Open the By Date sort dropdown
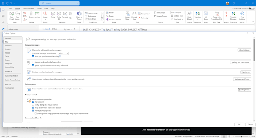This screenshot has height=138, width=256. [68, 29]
